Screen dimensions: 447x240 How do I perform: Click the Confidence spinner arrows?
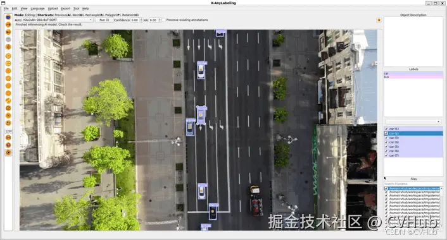coord(141,20)
